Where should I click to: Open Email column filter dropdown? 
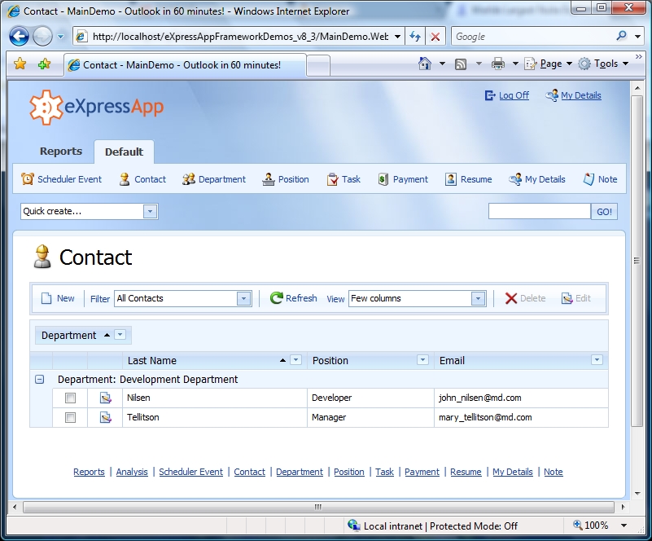tap(597, 360)
